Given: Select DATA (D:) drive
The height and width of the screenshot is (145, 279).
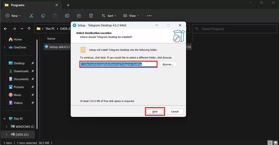Looking at the screenshot, I should tap(20, 135).
